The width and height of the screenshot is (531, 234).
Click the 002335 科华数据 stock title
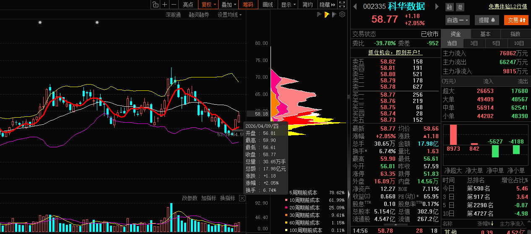(394, 7)
